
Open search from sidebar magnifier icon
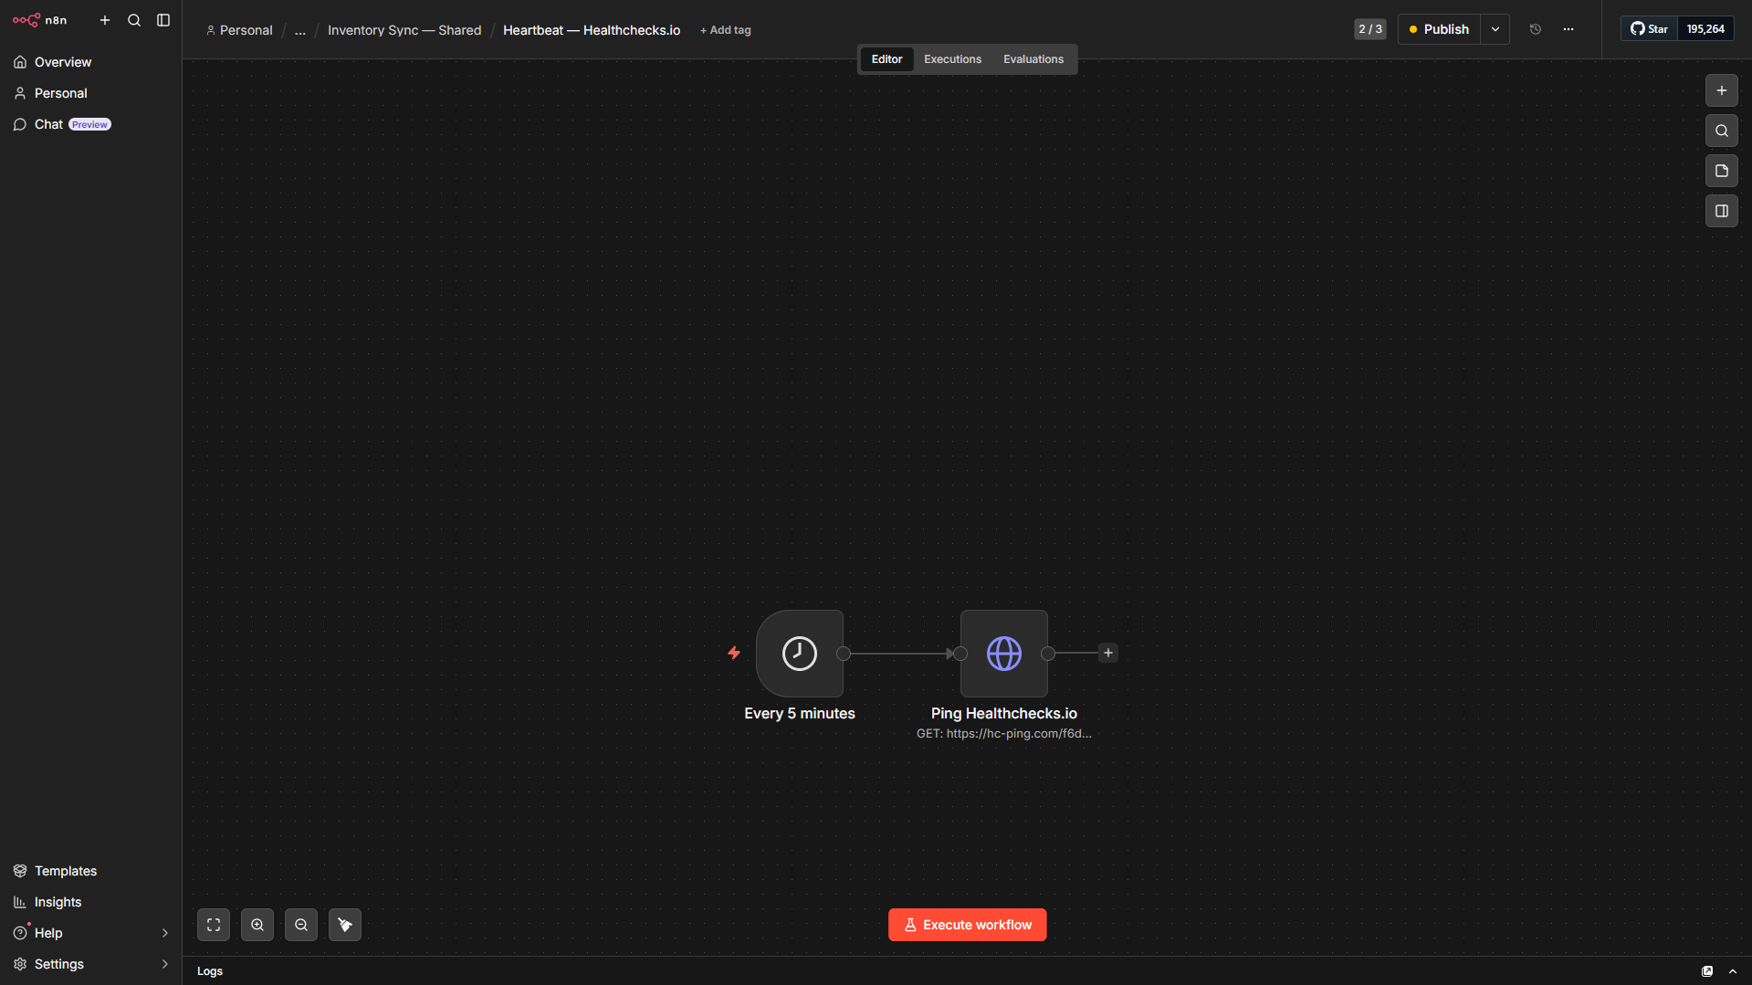(x=134, y=20)
